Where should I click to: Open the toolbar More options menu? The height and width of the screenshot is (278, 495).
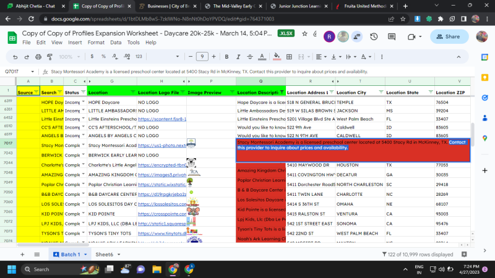[382, 57]
